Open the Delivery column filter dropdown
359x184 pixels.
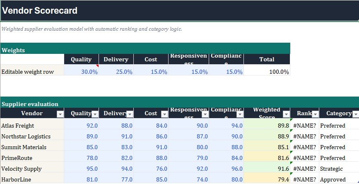pyautogui.click(x=130, y=114)
